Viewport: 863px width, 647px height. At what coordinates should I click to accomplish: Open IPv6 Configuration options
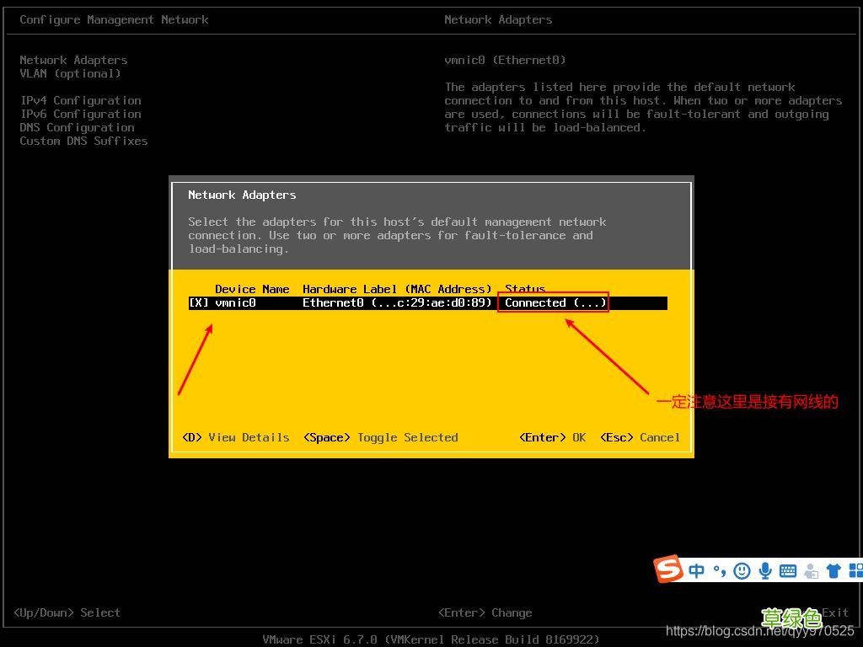(x=80, y=114)
